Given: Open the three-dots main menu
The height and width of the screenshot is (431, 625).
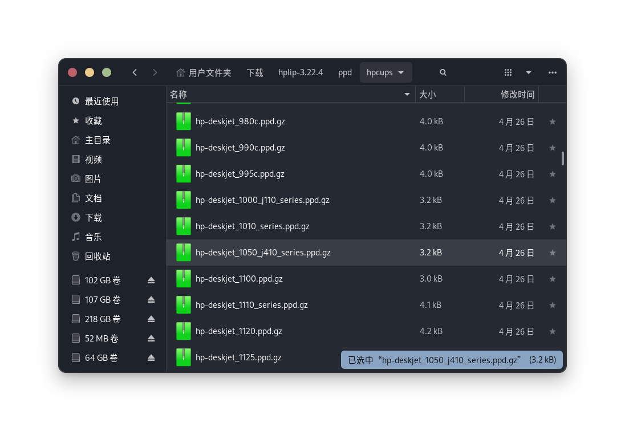Looking at the screenshot, I should pyautogui.click(x=552, y=72).
